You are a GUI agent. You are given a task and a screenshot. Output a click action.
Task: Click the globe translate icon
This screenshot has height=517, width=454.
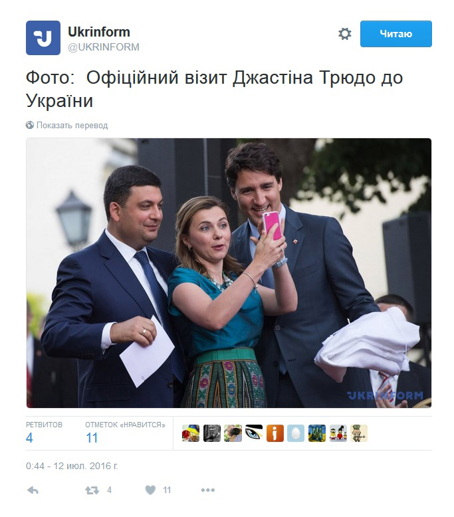coord(30,125)
